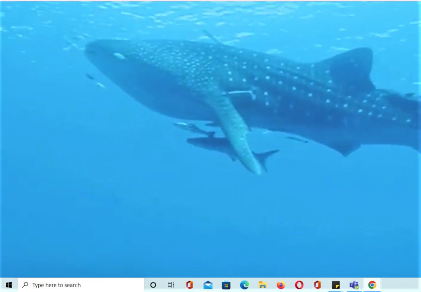421x292 pixels.
Task: Open the Windows Start menu
Action: pyautogui.click(x=9, y=285)
